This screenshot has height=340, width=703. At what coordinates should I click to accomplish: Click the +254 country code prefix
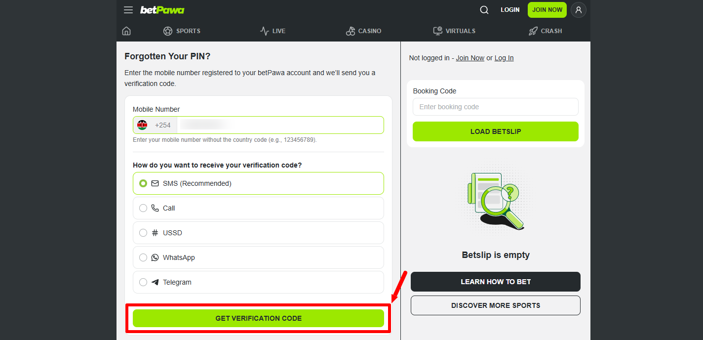[163, 125]
